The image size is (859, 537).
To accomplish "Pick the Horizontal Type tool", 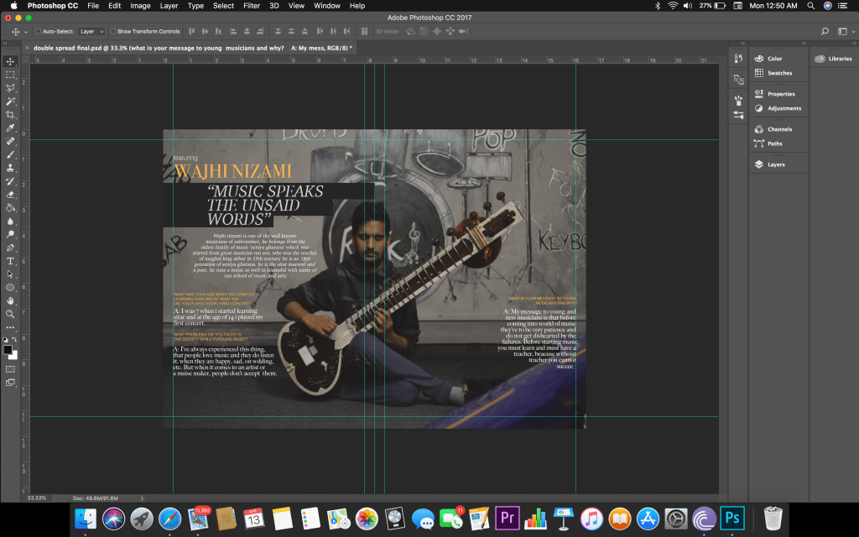I will pyautogui.click(x=10, y=261).
